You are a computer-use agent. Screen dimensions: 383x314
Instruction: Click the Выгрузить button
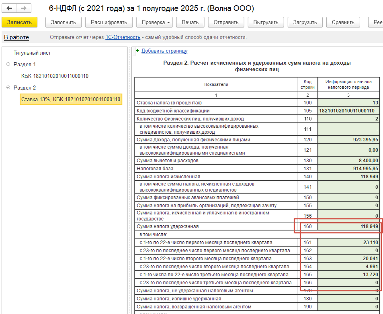266,22
